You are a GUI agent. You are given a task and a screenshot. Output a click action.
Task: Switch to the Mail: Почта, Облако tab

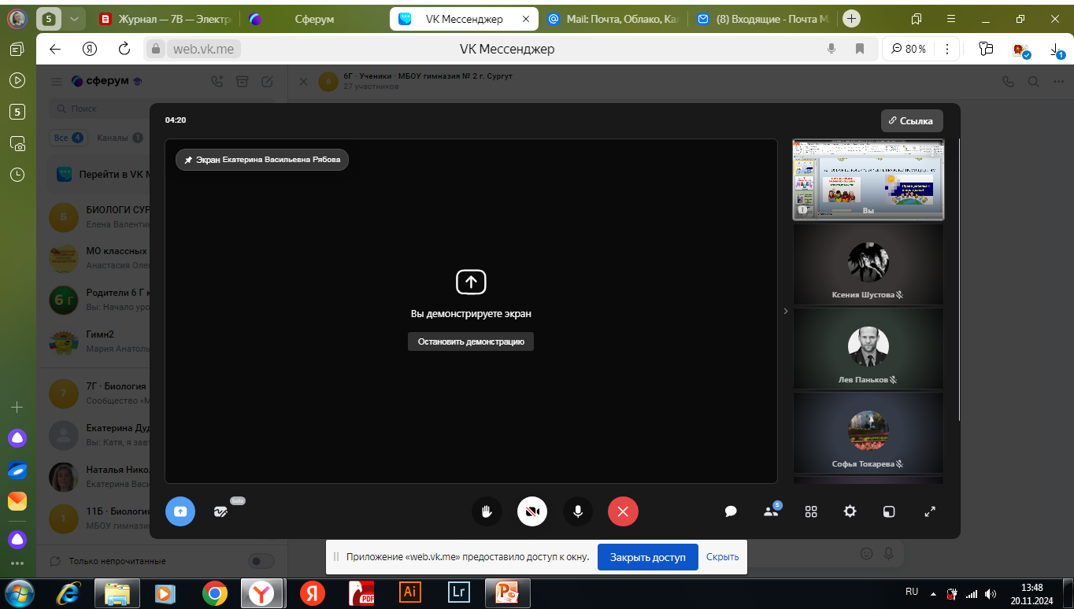(x=612, y=19)
